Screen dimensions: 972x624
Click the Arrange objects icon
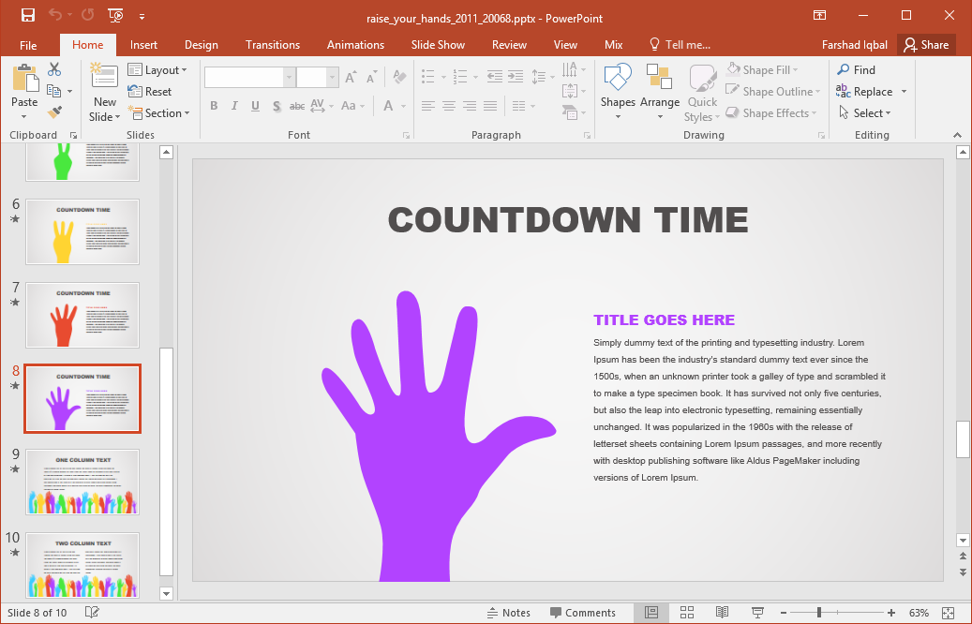[x=660, y=92]
